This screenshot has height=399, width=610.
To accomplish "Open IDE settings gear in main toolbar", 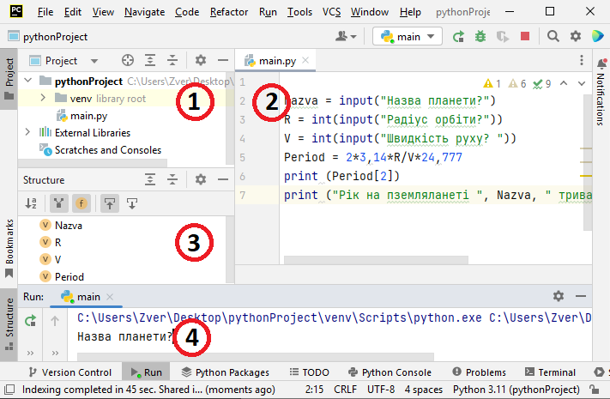I will [x=575, y=36].
